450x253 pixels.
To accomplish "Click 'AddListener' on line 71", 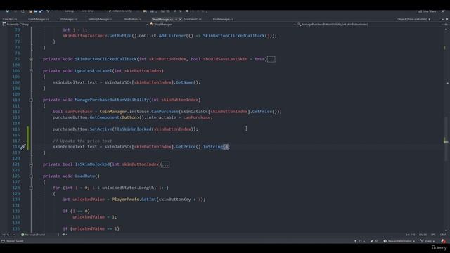I will (x=172, y=36).
